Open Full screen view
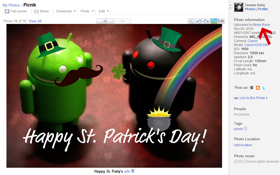This screenshot has height=175, width=280. click(16, 11)
